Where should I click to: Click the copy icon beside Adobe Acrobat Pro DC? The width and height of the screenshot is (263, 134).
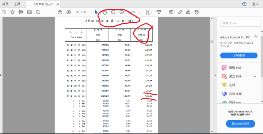[x=256, y=37]
